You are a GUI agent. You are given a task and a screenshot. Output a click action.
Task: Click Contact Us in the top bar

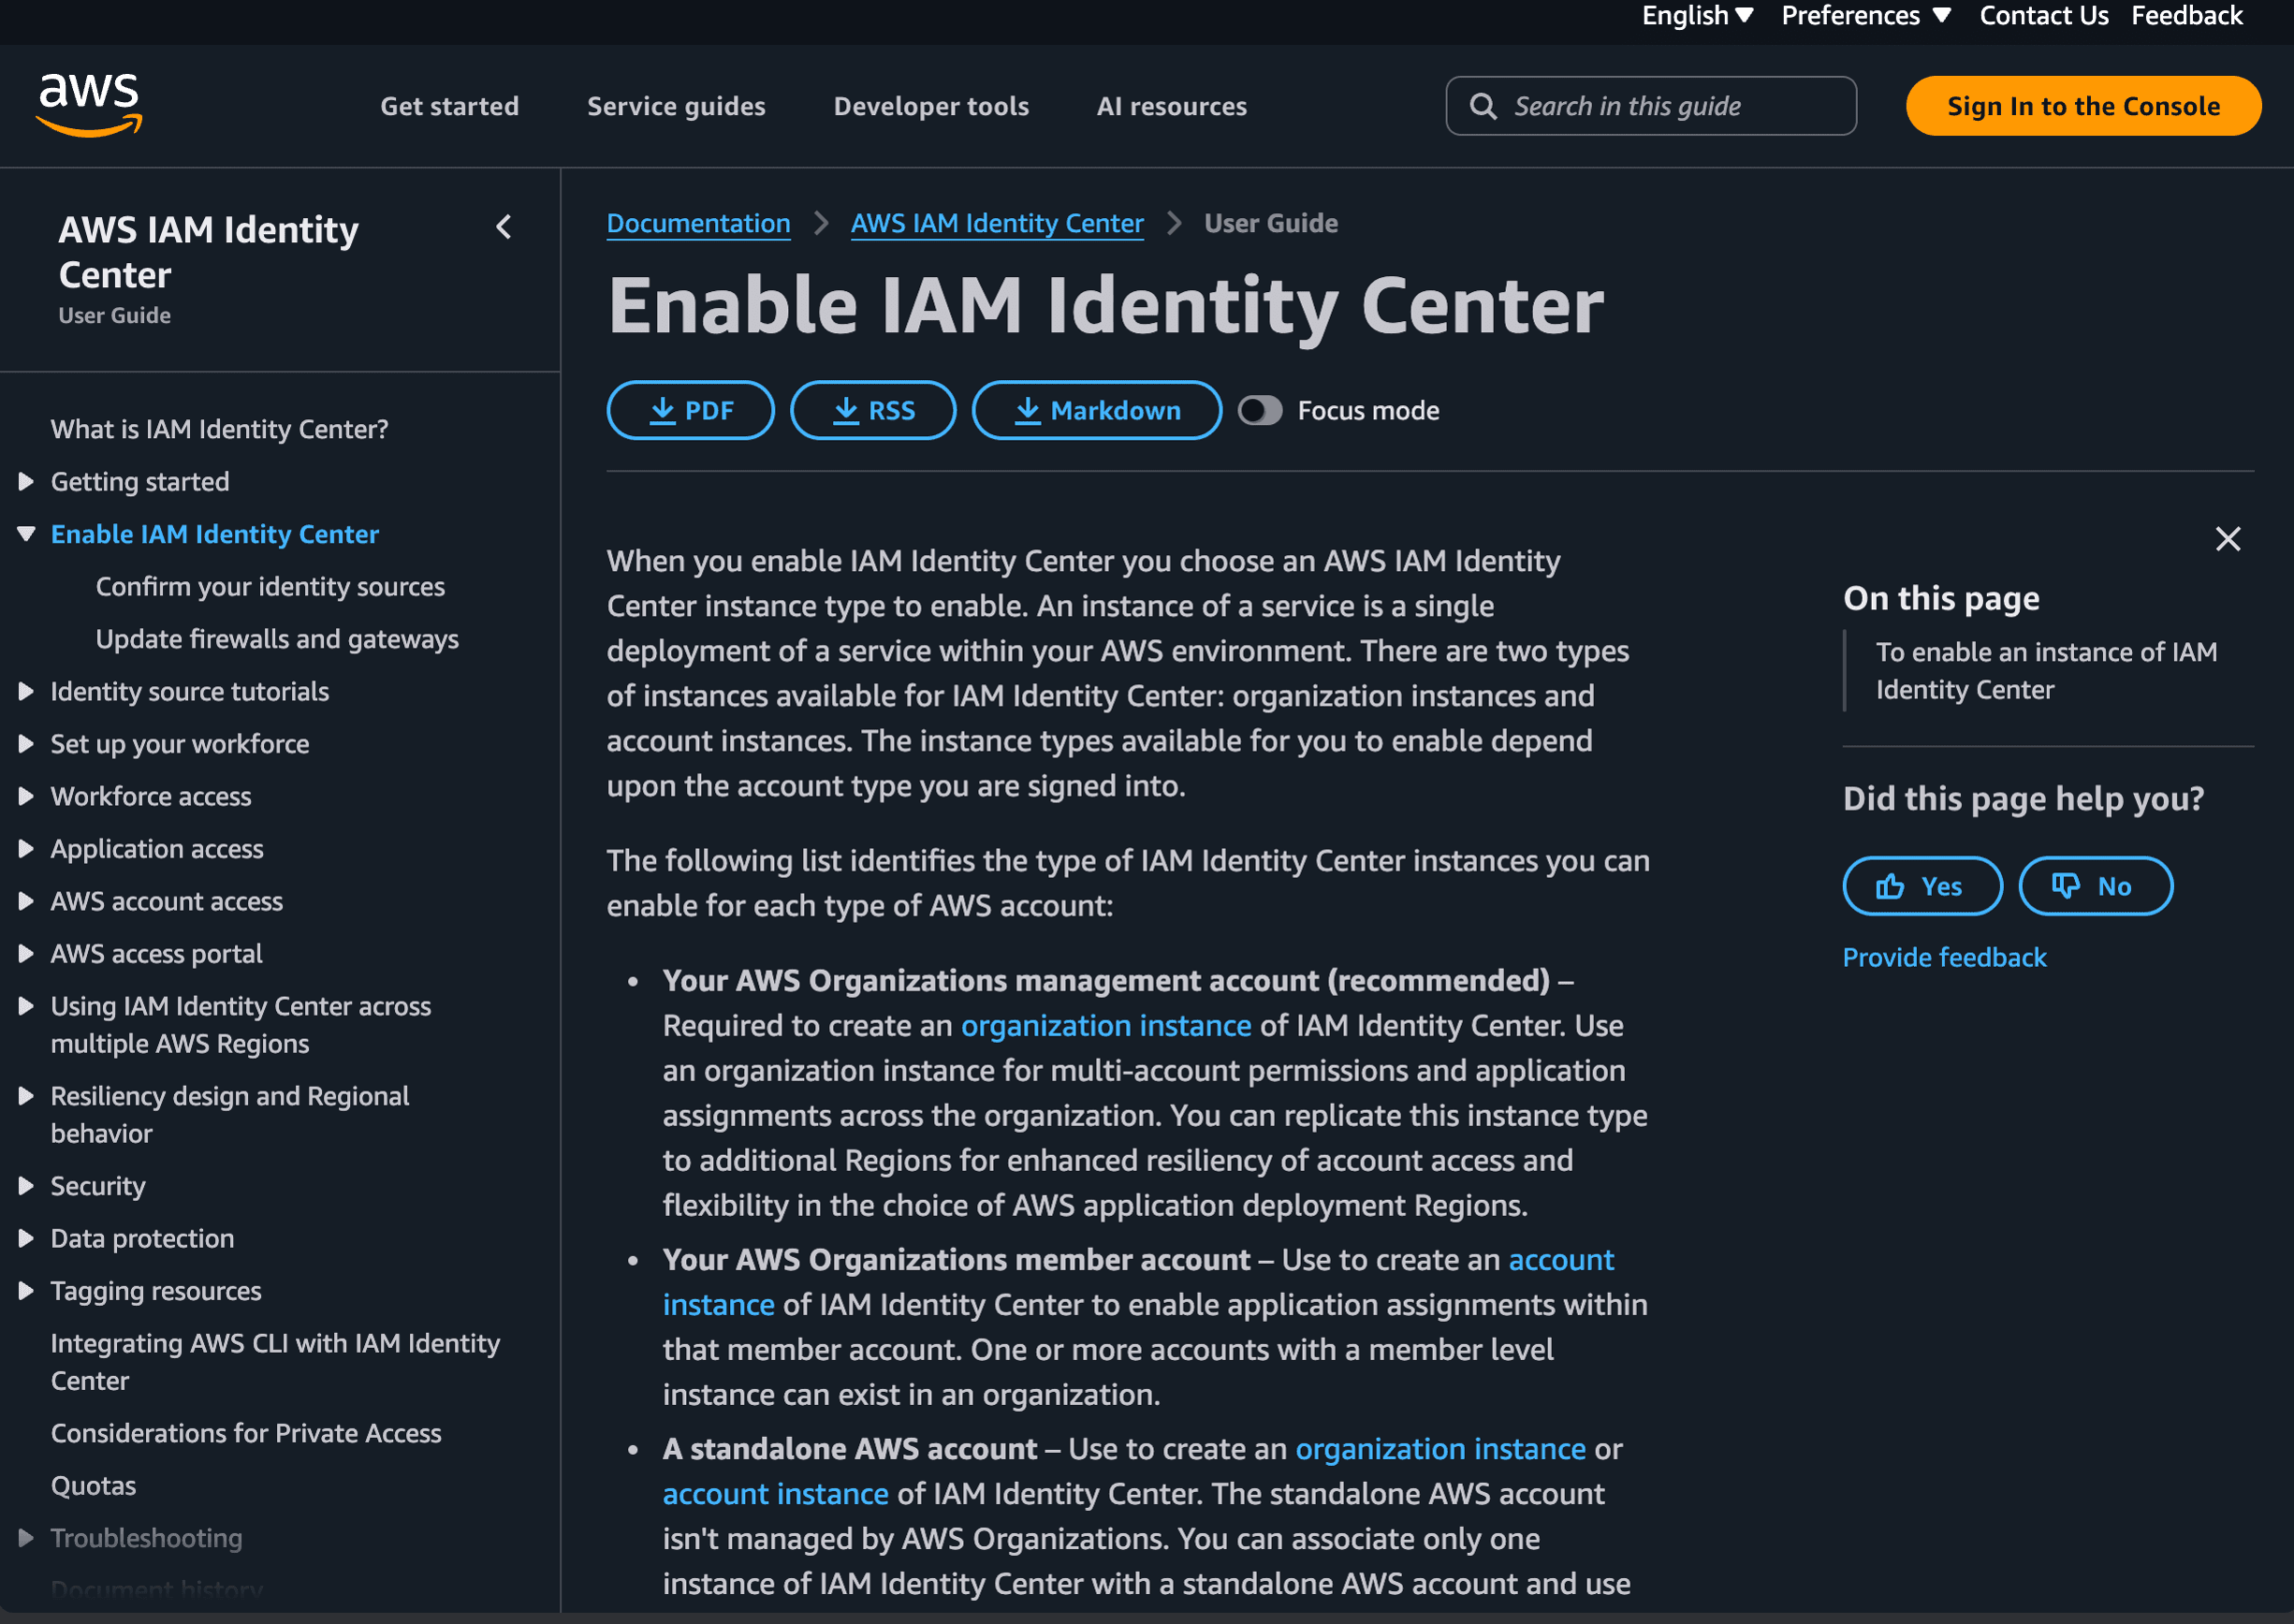click(x=2043, y=15)
